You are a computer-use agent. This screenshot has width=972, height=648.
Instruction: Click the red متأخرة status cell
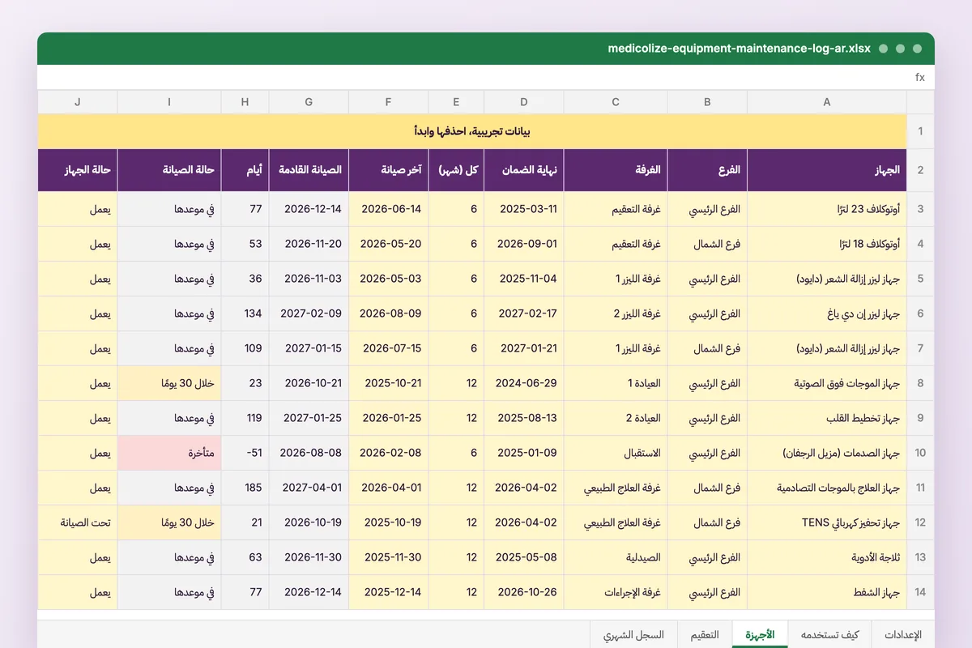click(169, 453)
